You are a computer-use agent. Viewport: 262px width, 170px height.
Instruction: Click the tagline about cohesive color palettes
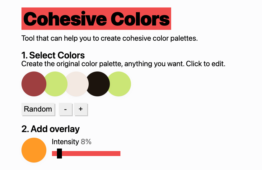(x=110, y=38)
